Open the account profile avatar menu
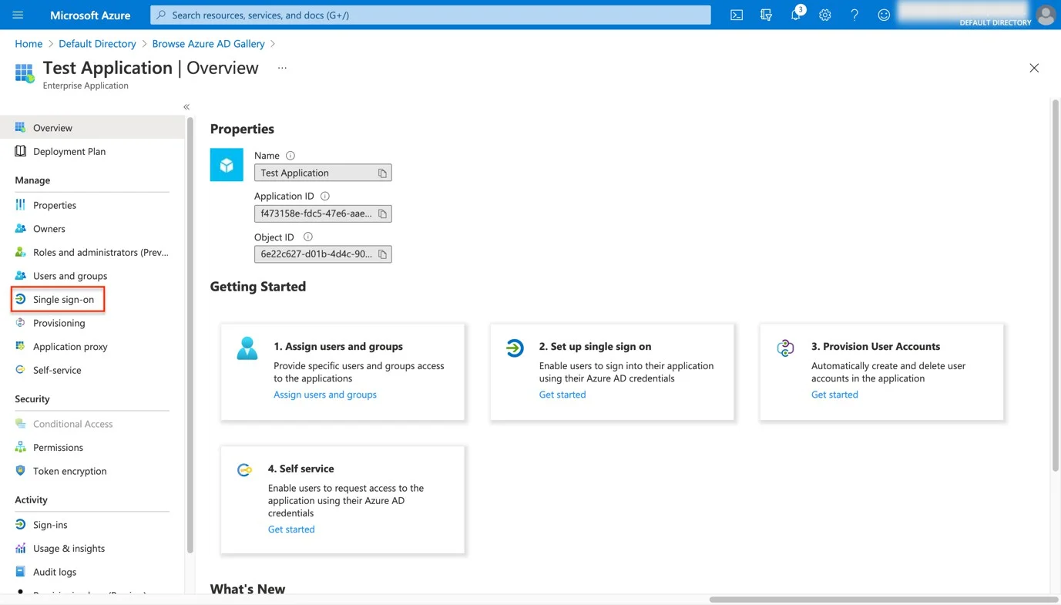Image resolution: width=1061 pixels, height=605 pixels. [x=1046, y=15]
